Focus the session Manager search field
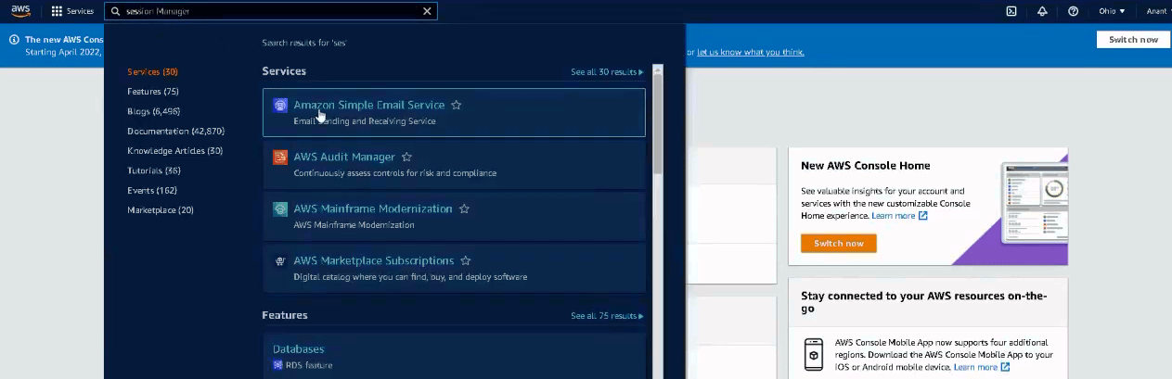 (x=270, y=11)
